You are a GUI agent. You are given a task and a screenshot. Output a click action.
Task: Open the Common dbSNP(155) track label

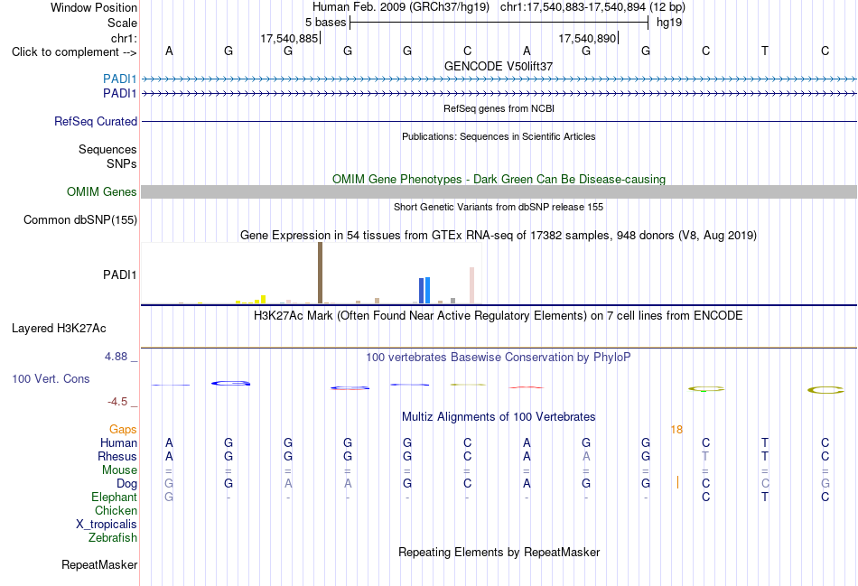pyautogui.click(x=79, y=220)
